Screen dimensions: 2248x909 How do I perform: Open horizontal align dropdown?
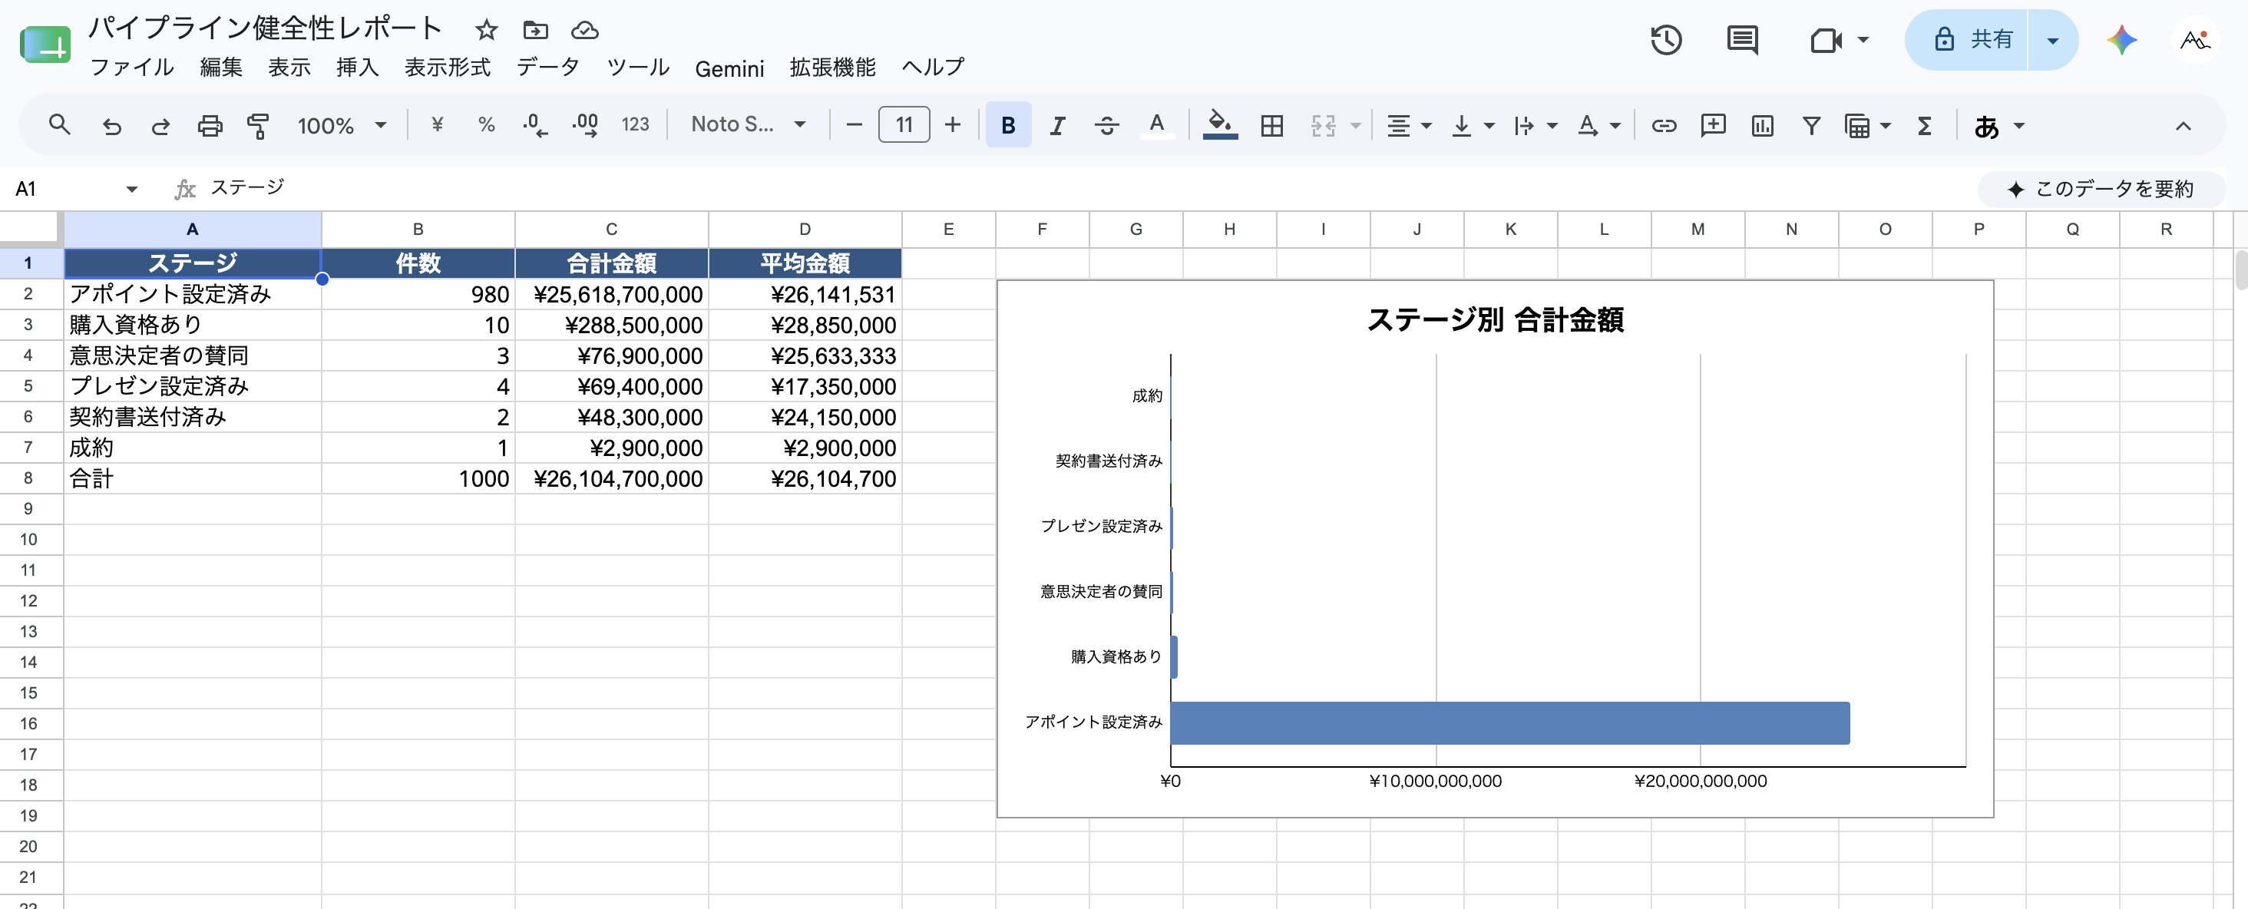click(1409, 126)
